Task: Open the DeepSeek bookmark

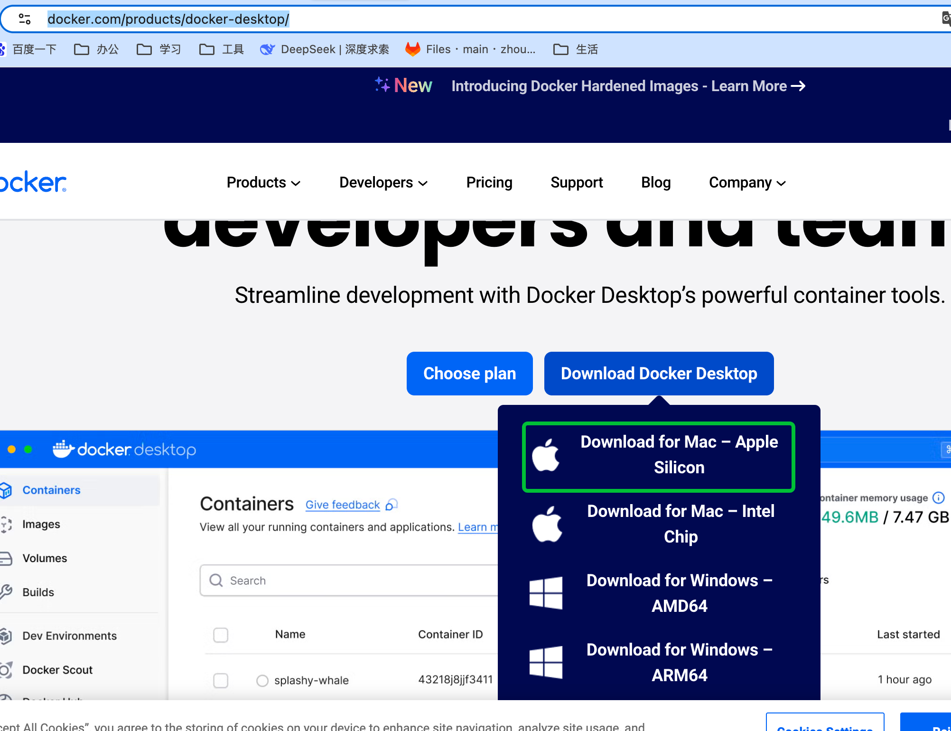Action: [325, 49]
